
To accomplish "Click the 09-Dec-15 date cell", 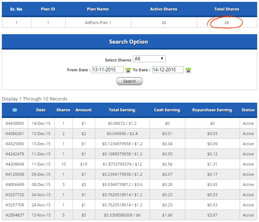I will click(x=41, y=174).
